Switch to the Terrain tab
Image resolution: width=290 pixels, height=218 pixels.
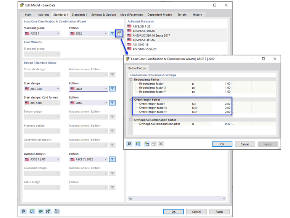pyautogui.click(x=182, y=15)
